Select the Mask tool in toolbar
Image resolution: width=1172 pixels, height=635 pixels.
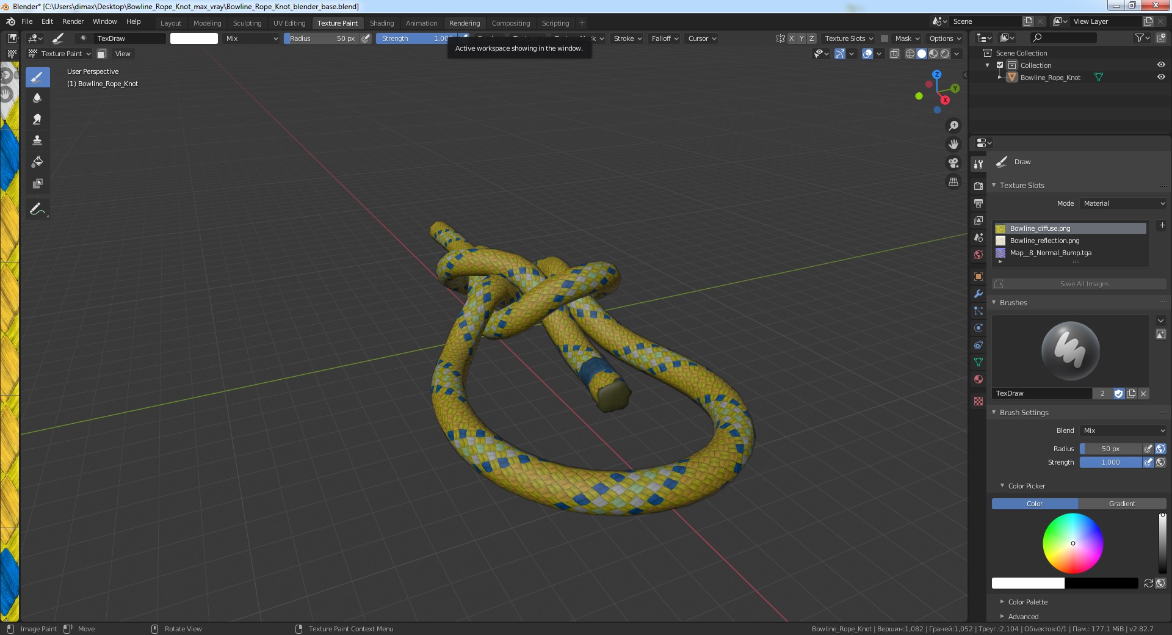click(37, 183)
